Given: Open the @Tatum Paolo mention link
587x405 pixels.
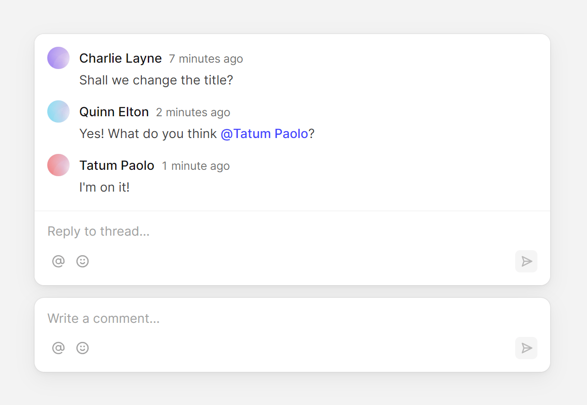Looking at the screenshot, I should click(x=265, y=133).
